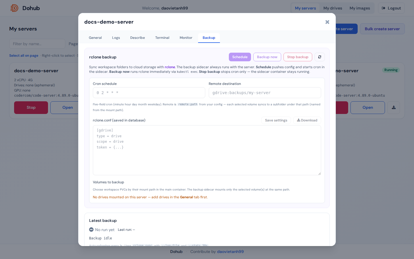Click the Logout button
This screenshot has width=414, height=259.
pyautogui.click(x=391, y=8)
